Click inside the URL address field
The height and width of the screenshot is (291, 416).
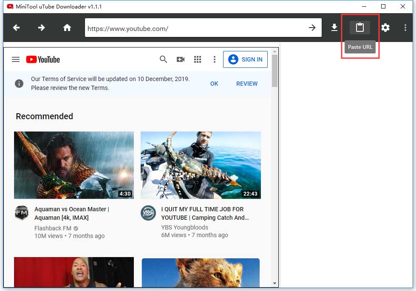tap(191, 27)
